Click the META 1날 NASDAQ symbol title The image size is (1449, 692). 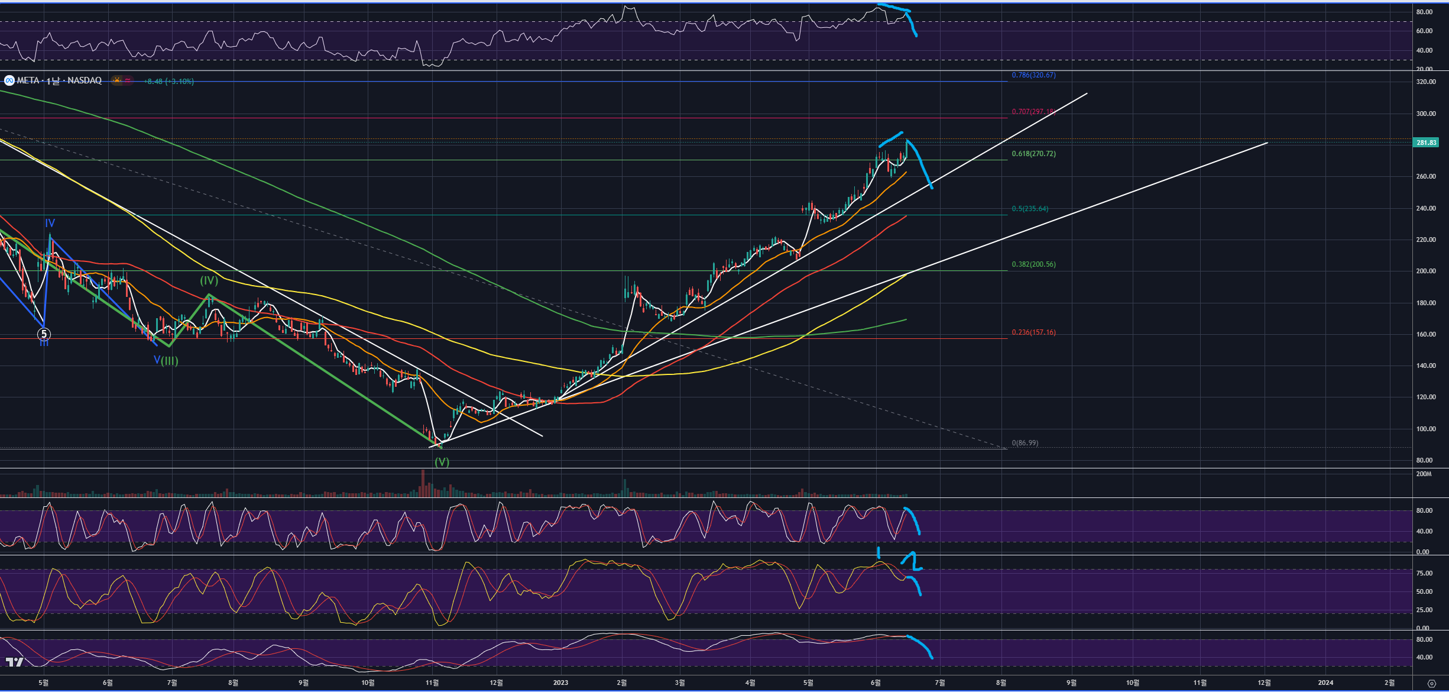coord(59,80)
